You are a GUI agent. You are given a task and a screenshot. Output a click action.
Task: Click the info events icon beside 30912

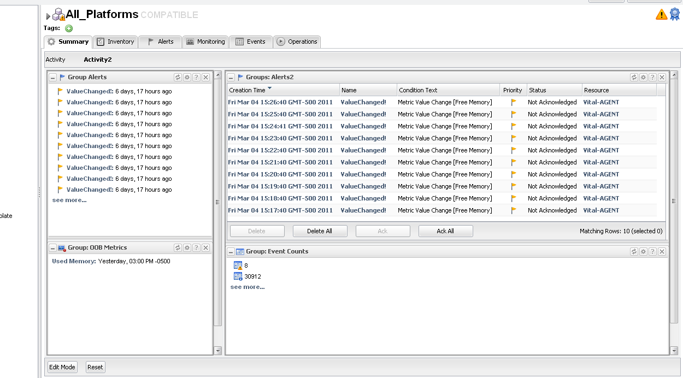[238, 276]
